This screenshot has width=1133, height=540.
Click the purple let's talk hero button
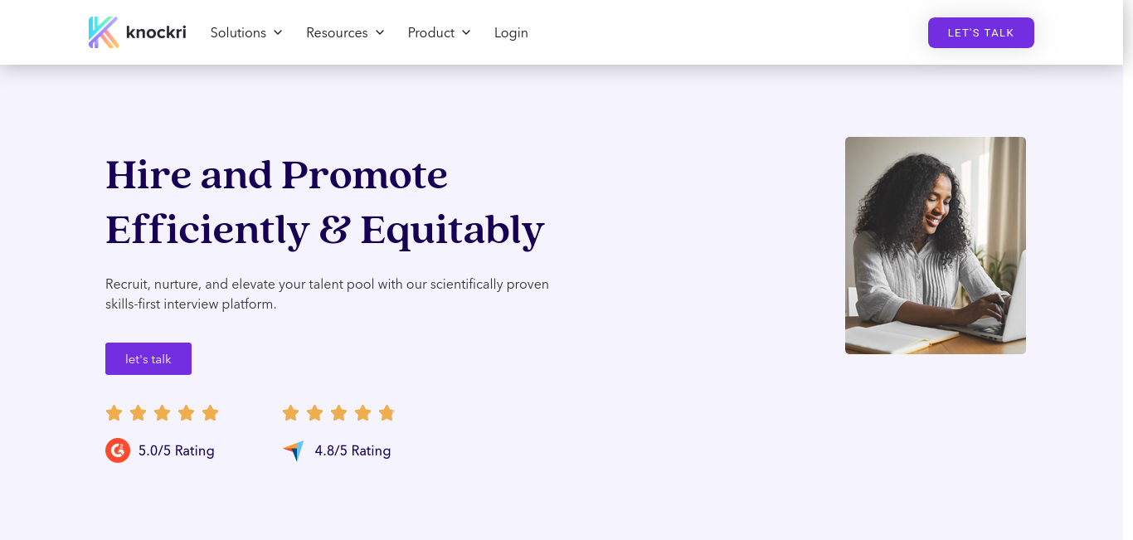[x=148, y=358]
